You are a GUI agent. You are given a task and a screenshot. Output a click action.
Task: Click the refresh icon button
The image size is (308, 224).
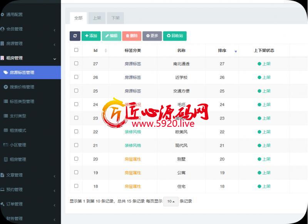pyautogui.click(x=75, y=36)
